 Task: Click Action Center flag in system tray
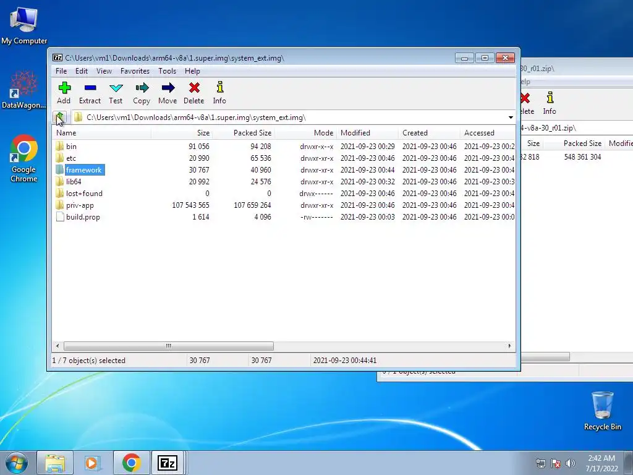pyautogui.click(x=556, y=463)
